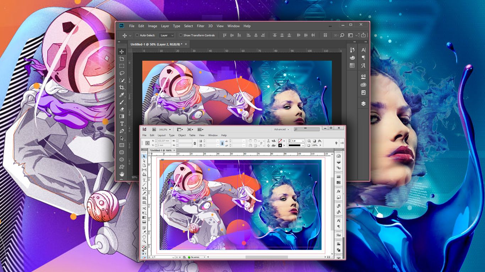
Task: Open the Layer dropdown in Photoshop options
Action: click(167, 35)
